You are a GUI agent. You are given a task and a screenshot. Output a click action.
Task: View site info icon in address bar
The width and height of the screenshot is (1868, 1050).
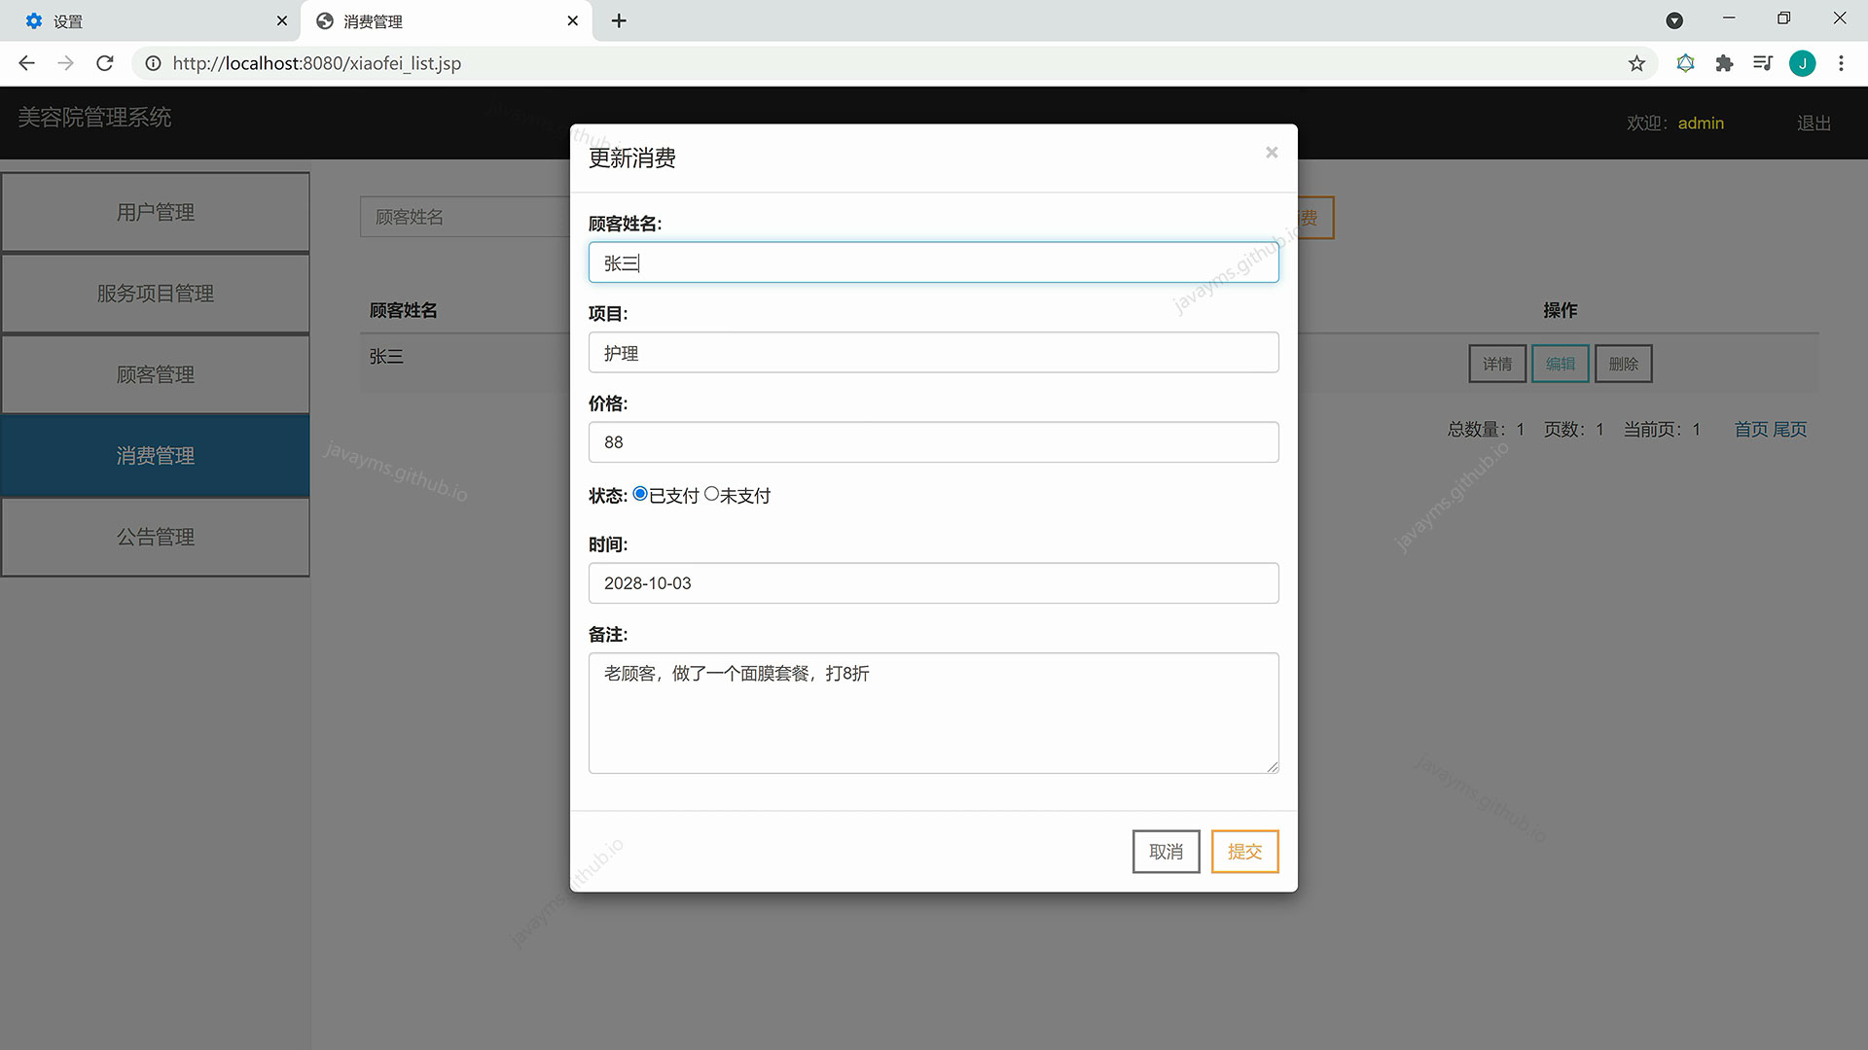coord(153,63)
